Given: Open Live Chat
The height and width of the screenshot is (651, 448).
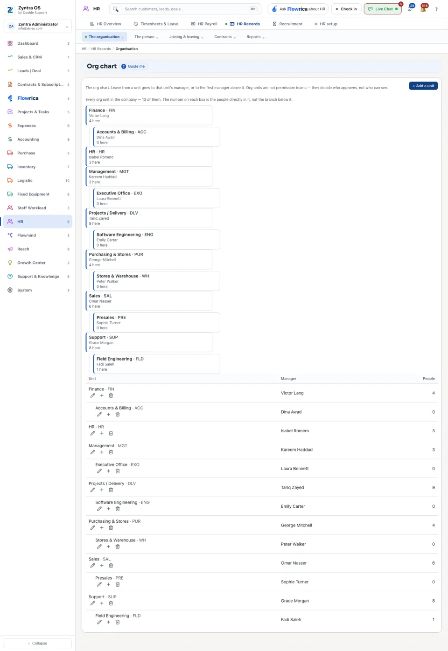Looking at the screenshot, I should coord(383,9).
